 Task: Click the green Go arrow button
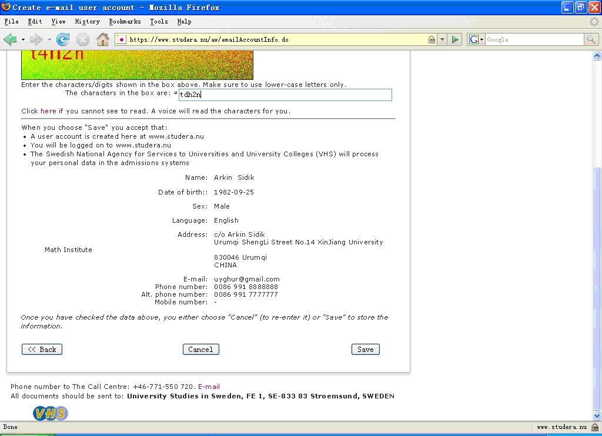[455, 39]
